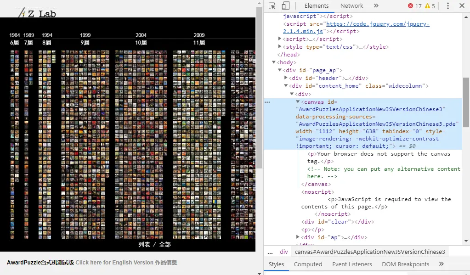Select the empty p element row
Screen dimensions: 470x275
click(312, 230)
